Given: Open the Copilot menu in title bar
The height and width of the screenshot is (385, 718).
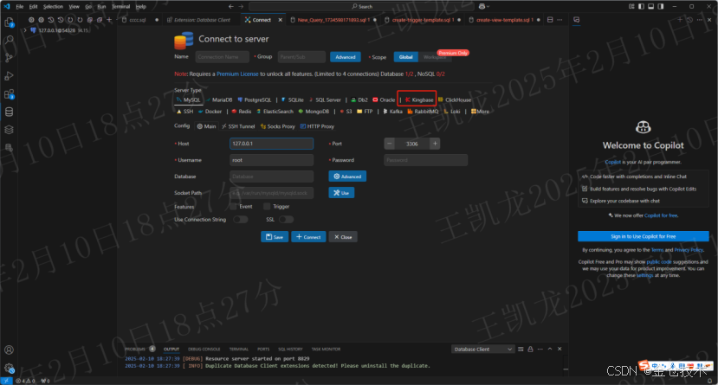Looking at the screenshot, I should (x=483, y=6).
